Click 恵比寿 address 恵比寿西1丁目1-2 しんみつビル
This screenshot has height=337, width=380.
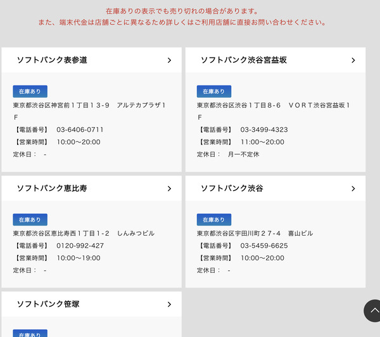84,234
